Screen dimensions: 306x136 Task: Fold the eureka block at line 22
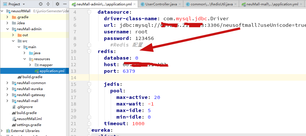89,130
